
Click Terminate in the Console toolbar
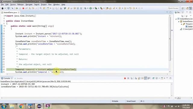click(125, 78)
